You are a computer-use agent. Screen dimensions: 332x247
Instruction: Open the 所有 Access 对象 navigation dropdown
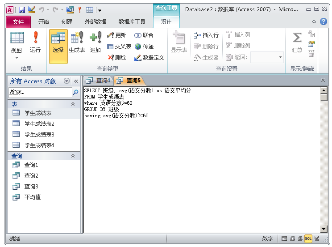coord(66,81)
